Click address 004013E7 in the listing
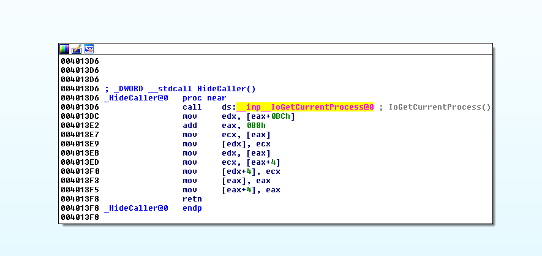This screenshot has width=542, height=256. tap(80, 135)
